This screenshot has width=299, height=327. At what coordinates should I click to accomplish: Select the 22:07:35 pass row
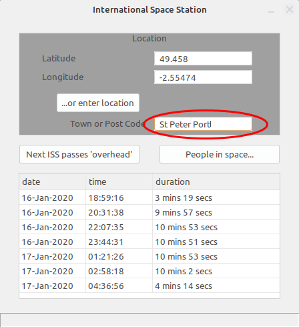point(149,227)
